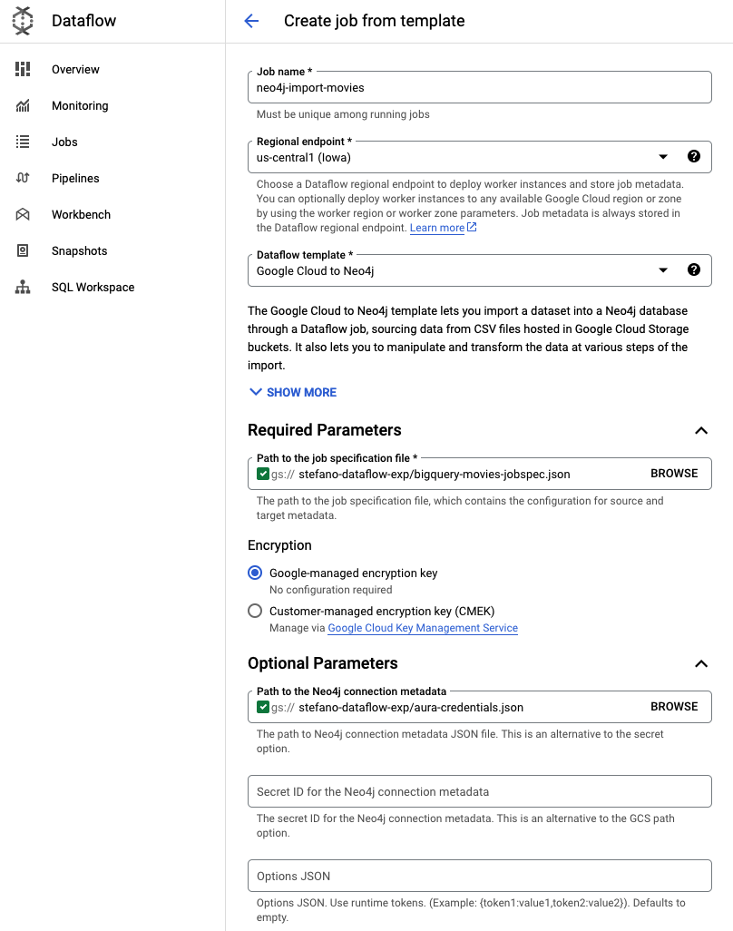This screenshot has height=931, width=733.
Task: Collapse the Optional Parameters section
Action: 700,663
